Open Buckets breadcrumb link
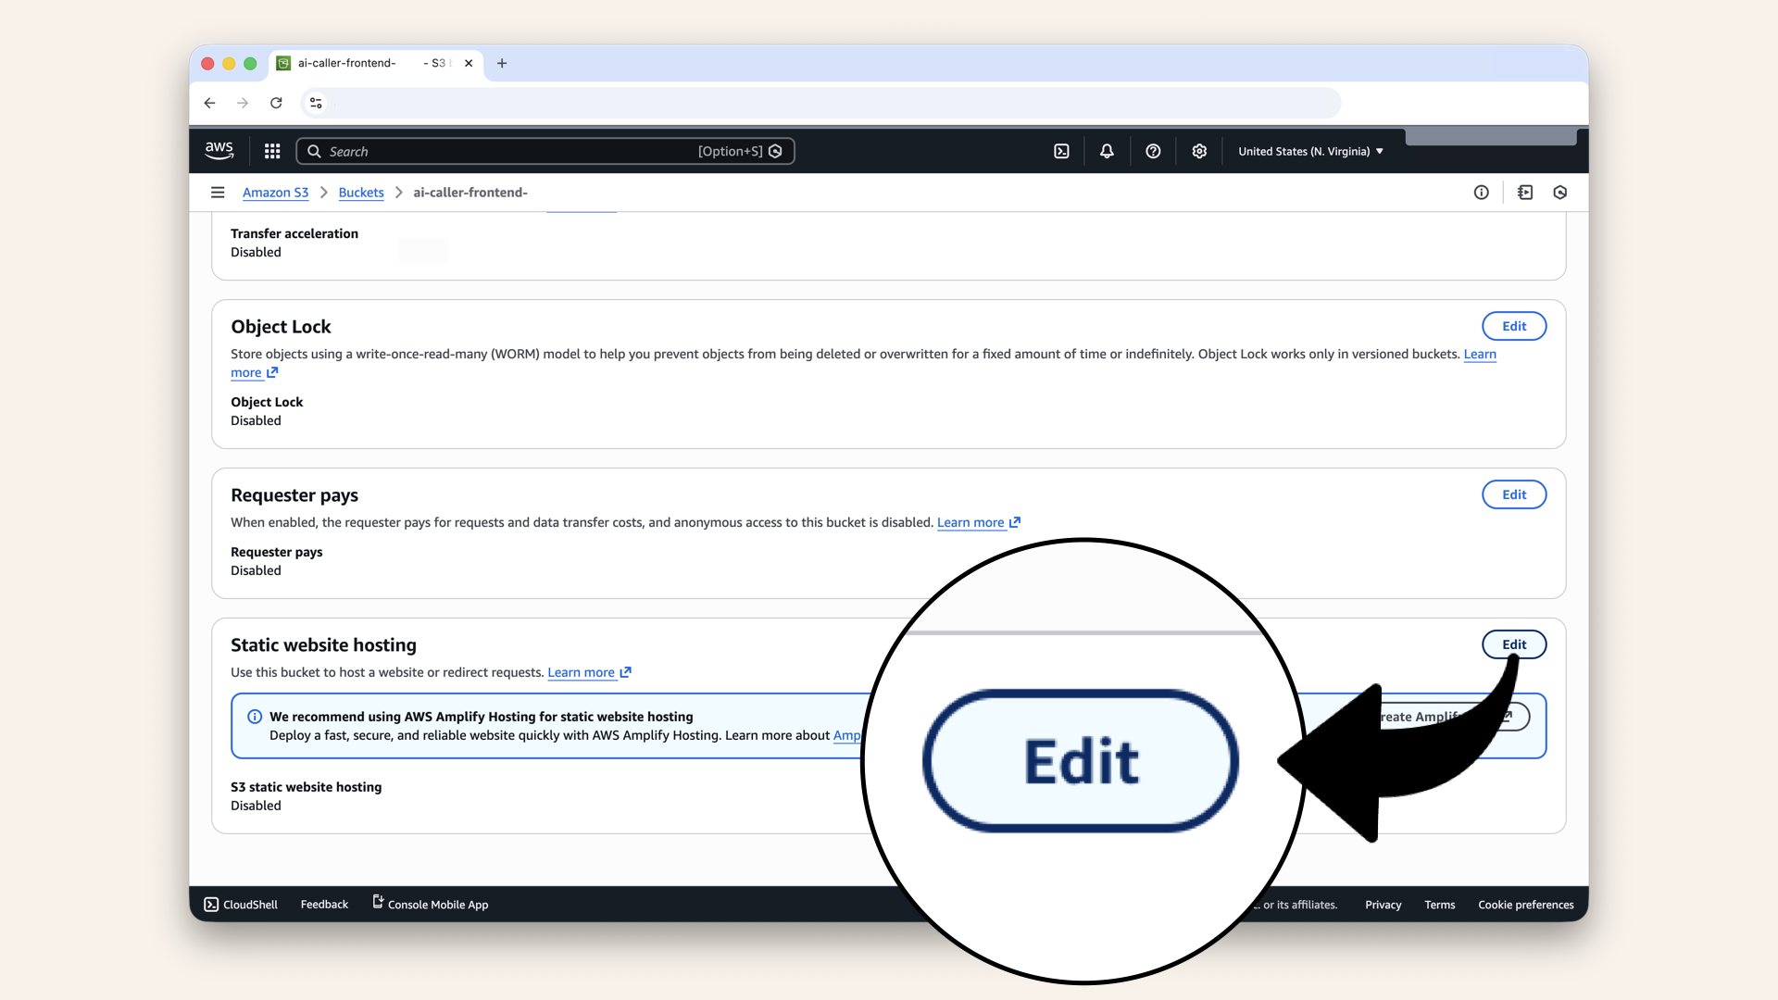 361,192
